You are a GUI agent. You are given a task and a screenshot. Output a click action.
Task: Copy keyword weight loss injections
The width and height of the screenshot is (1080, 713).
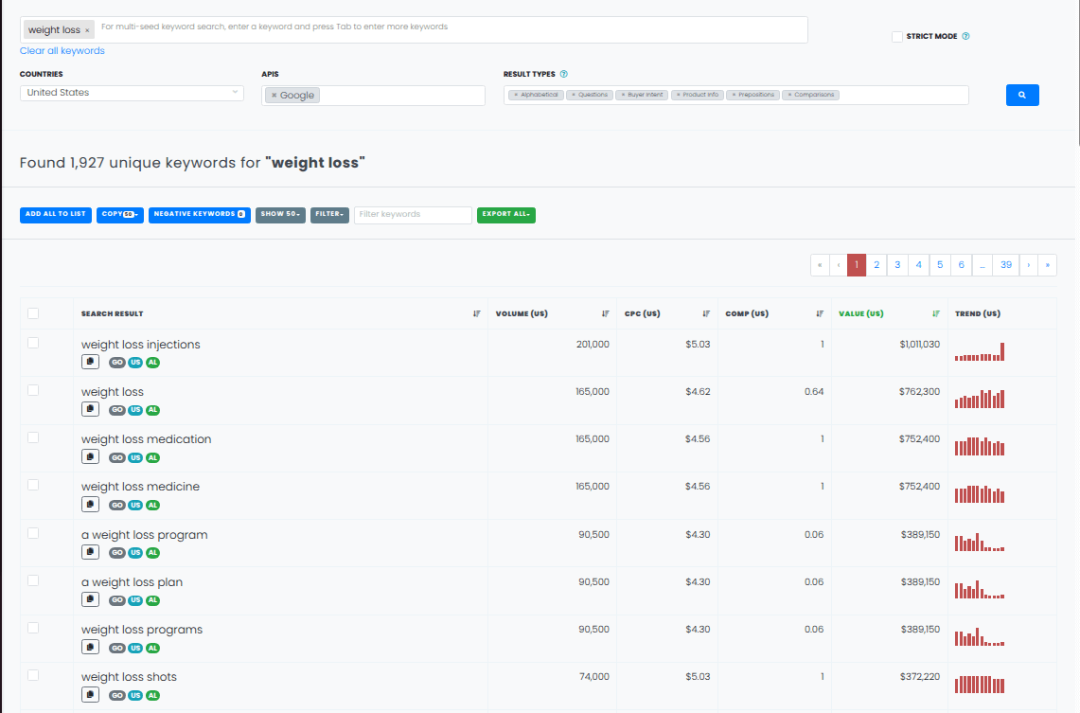90,362
